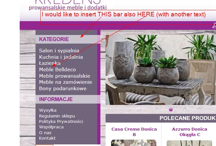Select Meble prowansalskie category
This screenshot has width=216, height=146.
click(65, 76)
